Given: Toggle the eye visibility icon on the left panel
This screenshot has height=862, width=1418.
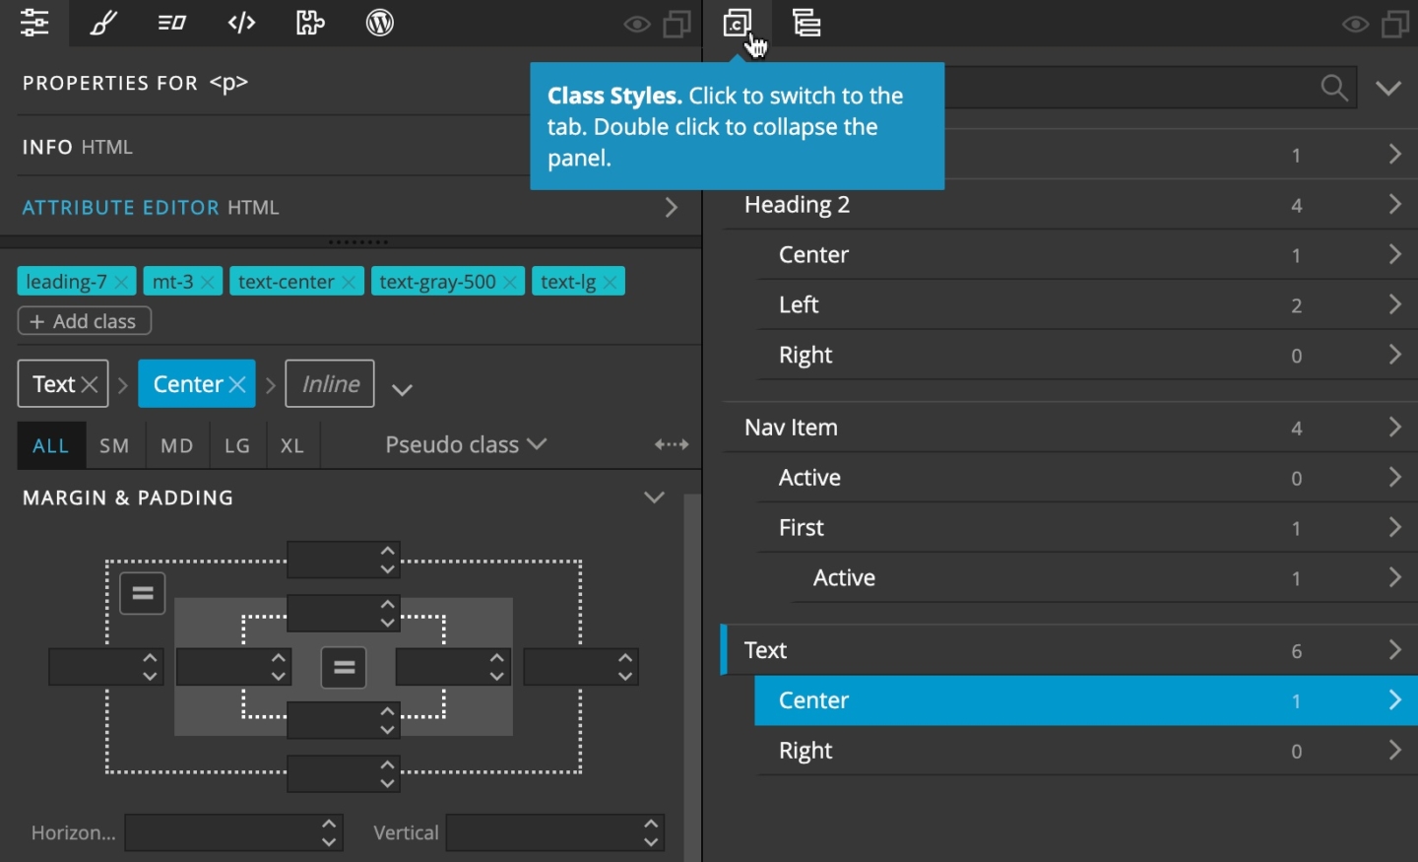Looking at the screenshot, I should click(x=636, y=24).
